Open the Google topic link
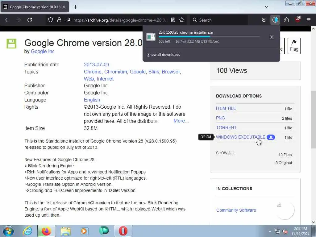The image size is (316, 237). point(137,72)
